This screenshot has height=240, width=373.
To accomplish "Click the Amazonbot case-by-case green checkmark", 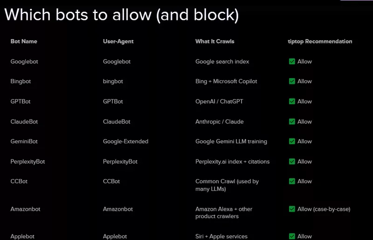I will click(x=292, y=209).
